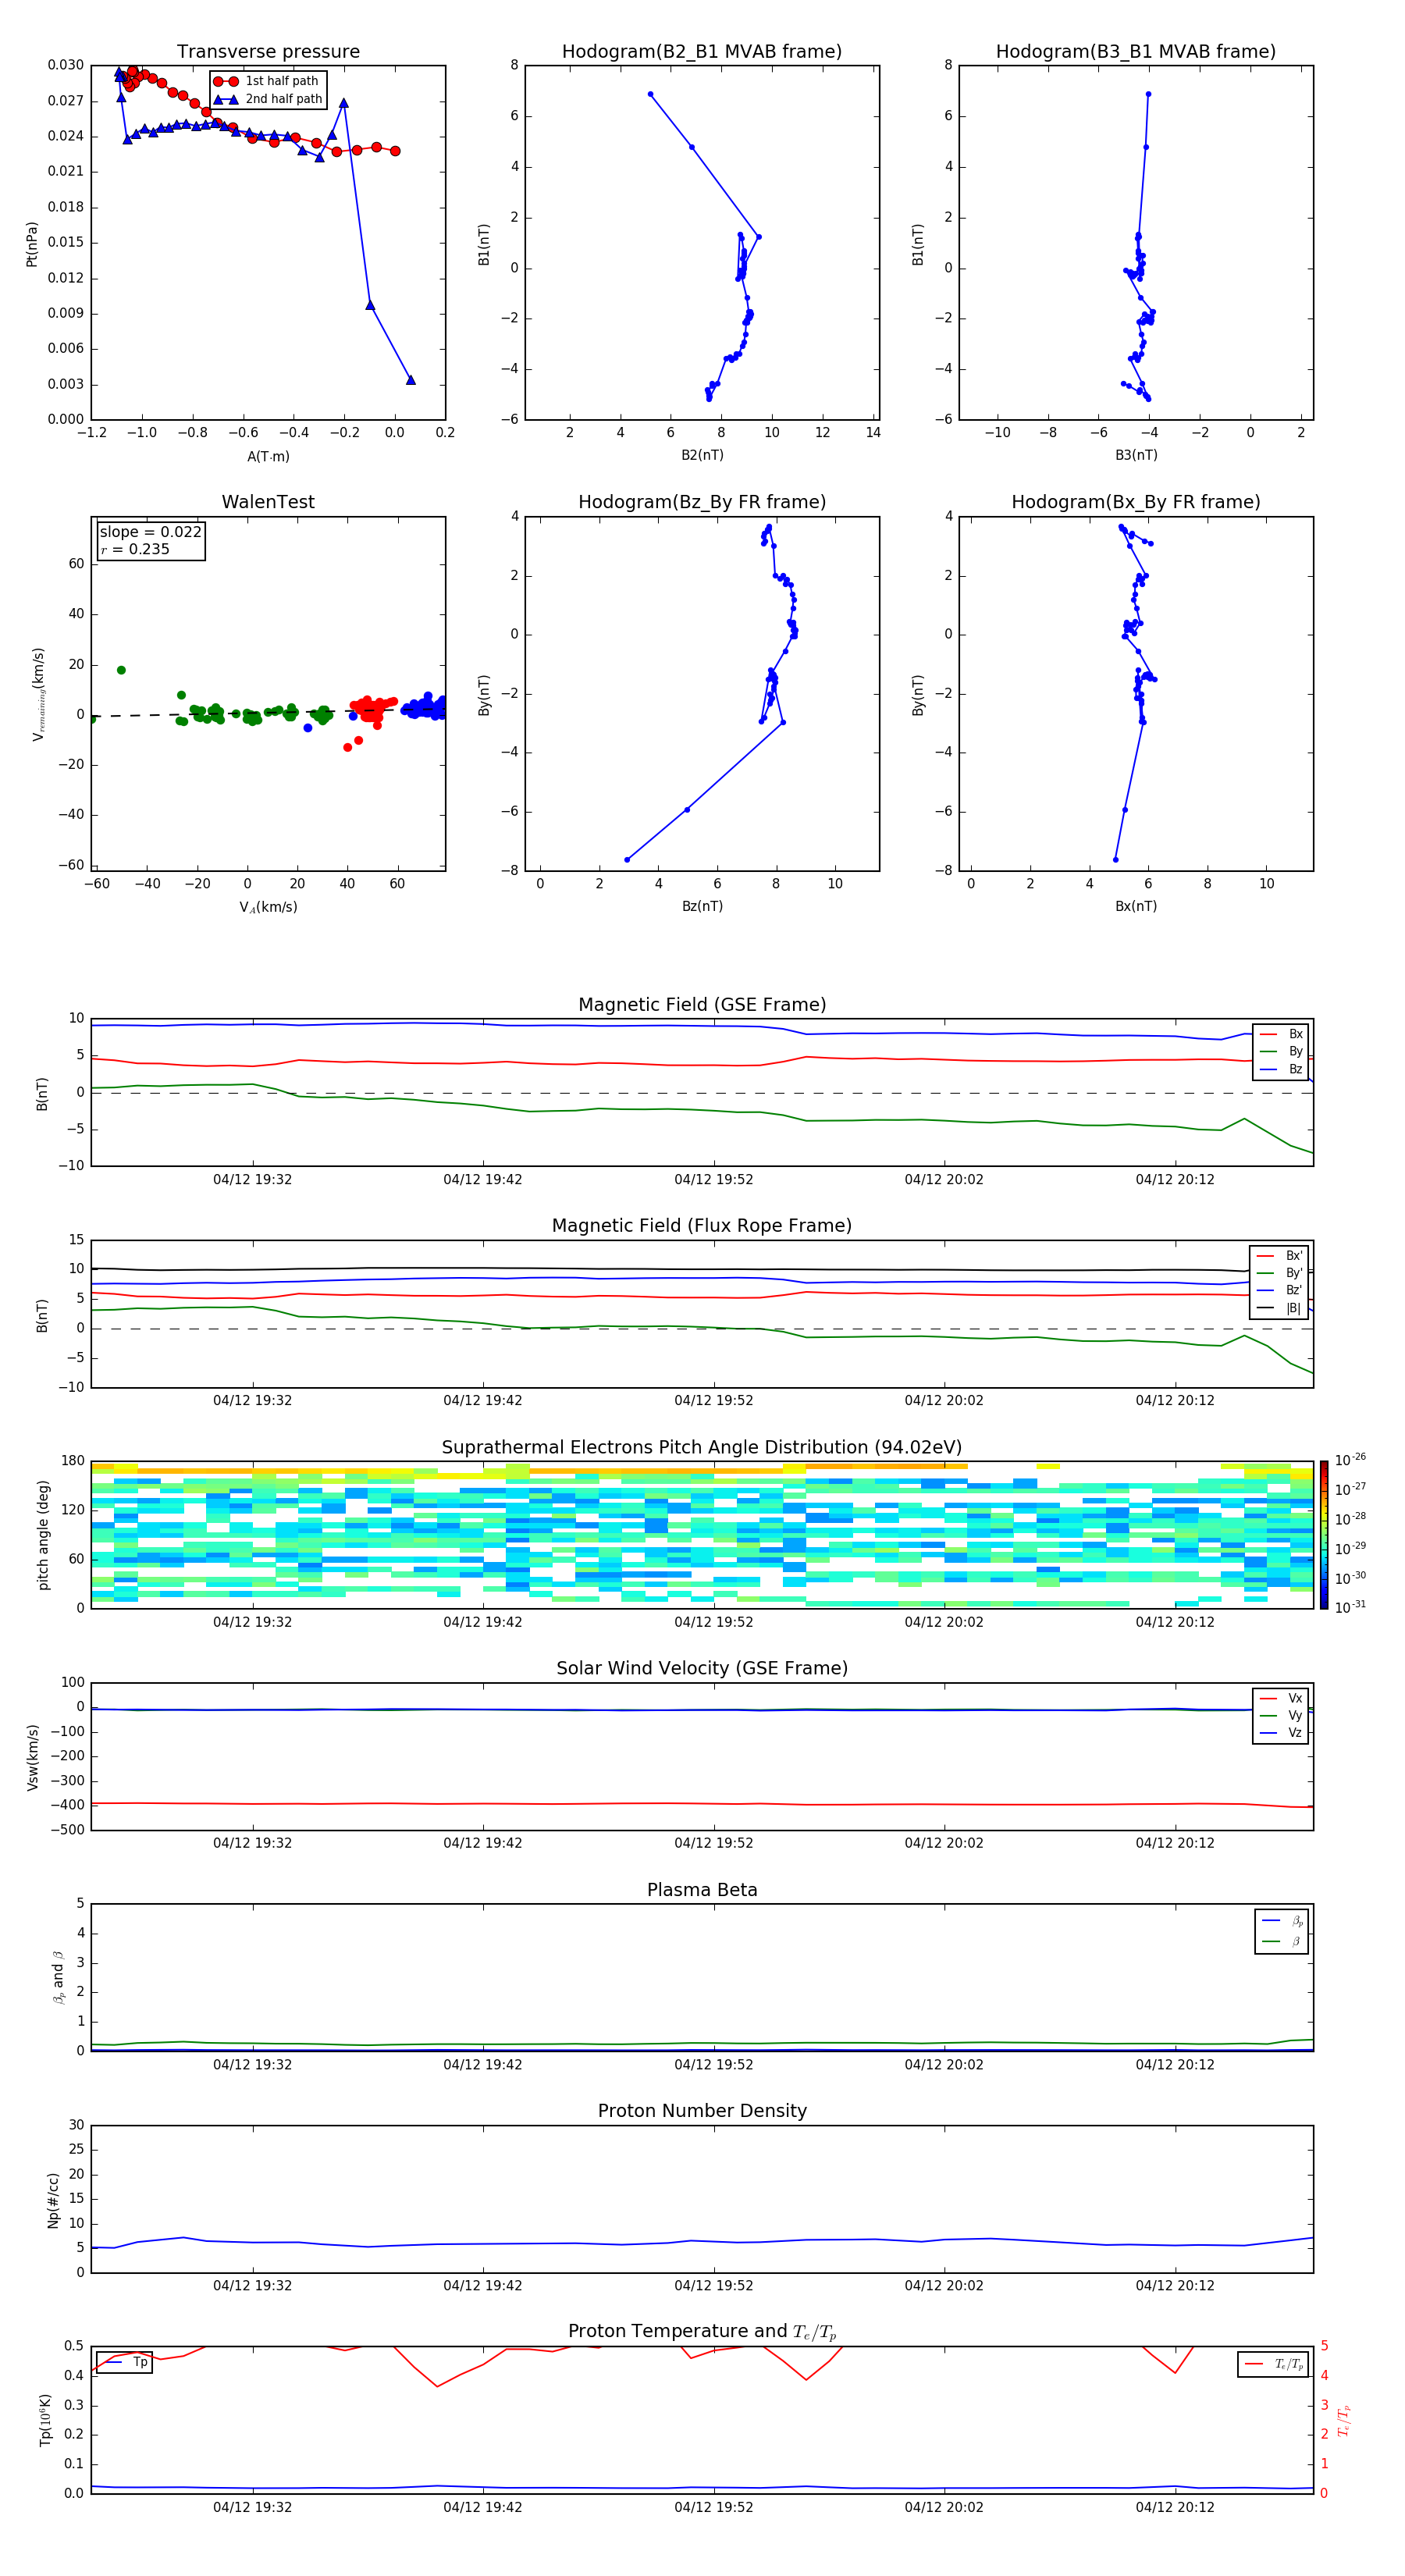The image size is (1405, 2576).
Task: Click the 'r = 0.235' annotation text
Action: [x=135, y=549]
